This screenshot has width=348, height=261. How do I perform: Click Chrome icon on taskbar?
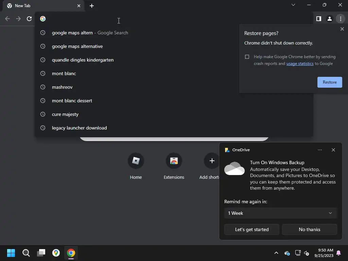coord(71,253)
